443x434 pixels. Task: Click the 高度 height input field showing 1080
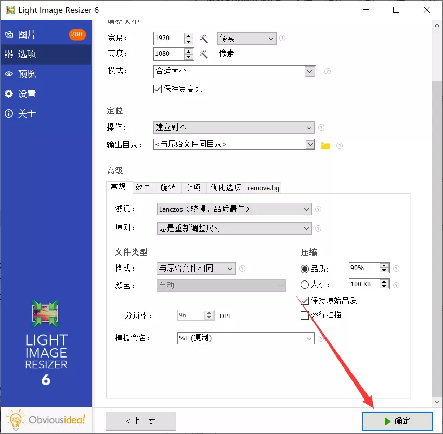point(169,54)
